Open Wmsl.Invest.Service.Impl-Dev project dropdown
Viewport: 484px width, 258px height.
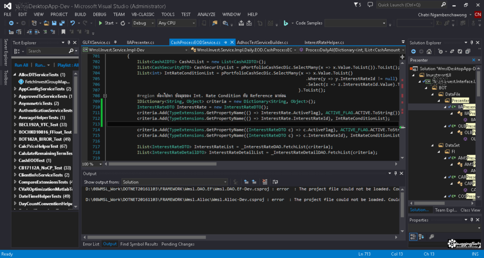[135, 50]
